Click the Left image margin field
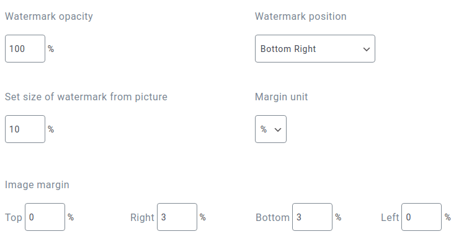Viewport: 464px width, 247px height. pyautogui.click(x=421, y=217)
